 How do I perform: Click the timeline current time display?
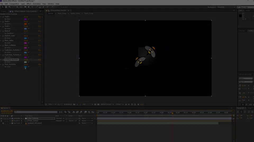coord(7,111)
